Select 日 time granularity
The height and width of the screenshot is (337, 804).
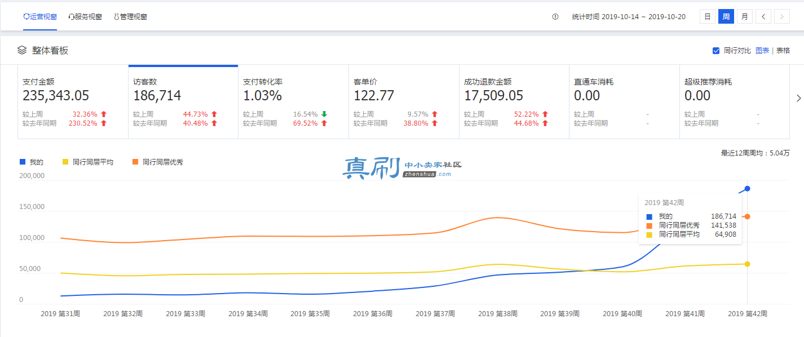click(707, 17)
